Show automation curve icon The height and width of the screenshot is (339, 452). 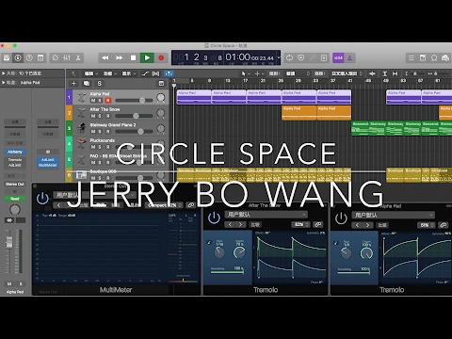(x=145, y=73)
